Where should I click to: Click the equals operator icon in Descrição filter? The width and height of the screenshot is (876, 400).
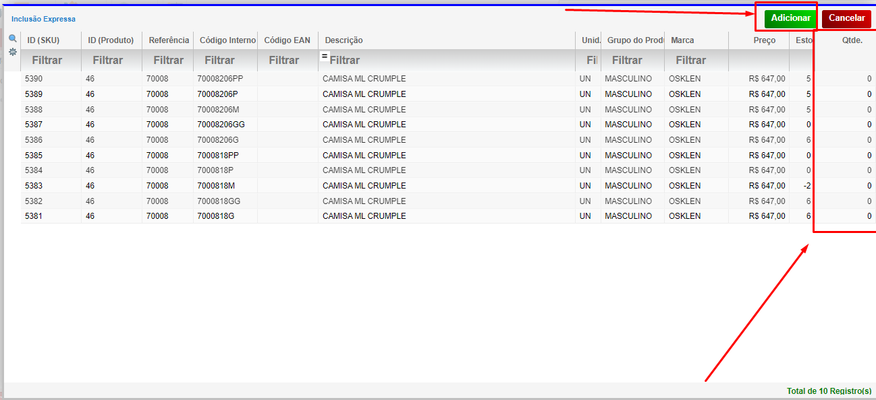[x=324, y=56]
